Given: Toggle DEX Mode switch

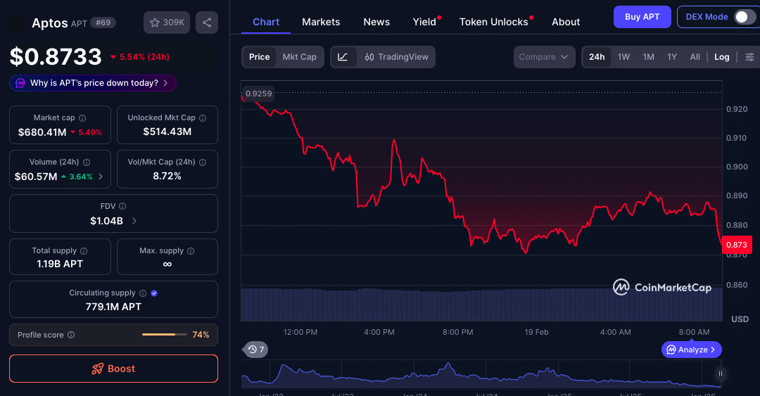Looking at the screenshot, I should [744, 17].
